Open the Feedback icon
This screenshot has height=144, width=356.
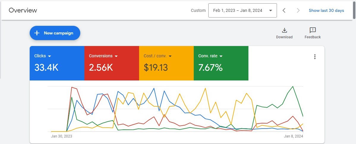coord(313,30)
